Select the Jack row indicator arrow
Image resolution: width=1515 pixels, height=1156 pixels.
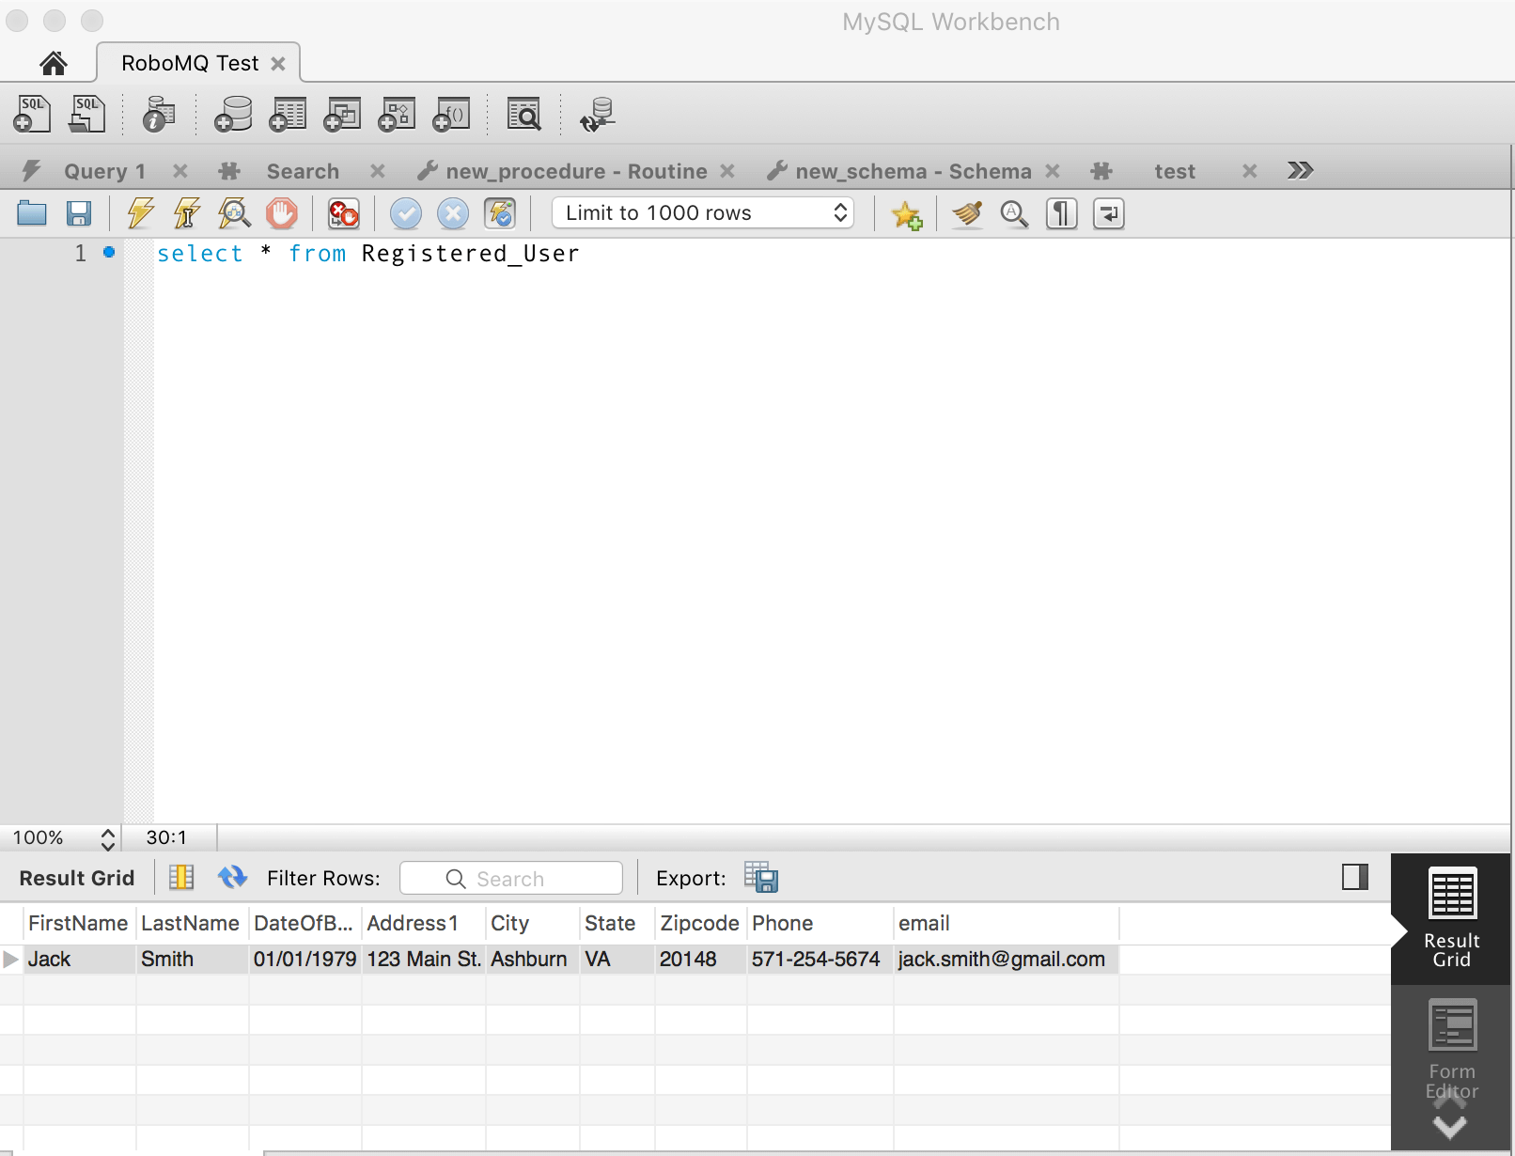click(x=11, y=960)
